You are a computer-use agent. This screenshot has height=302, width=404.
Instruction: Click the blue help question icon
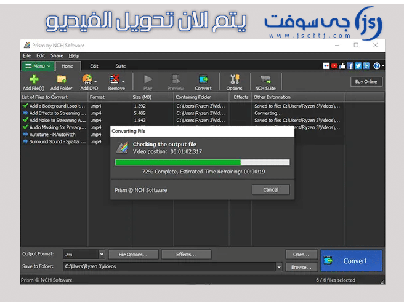(x=377, y=66)
